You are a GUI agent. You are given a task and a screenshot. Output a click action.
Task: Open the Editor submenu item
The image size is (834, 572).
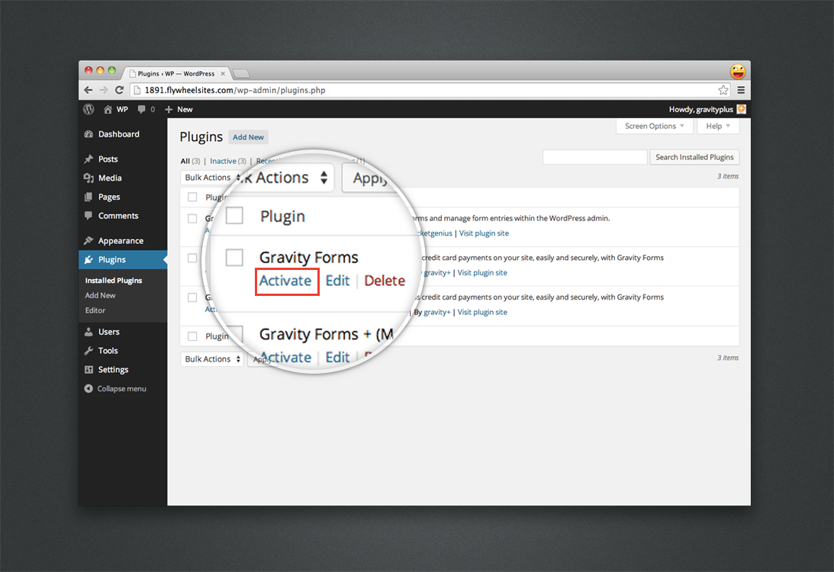pyautogui.click(x=95, y=310)
